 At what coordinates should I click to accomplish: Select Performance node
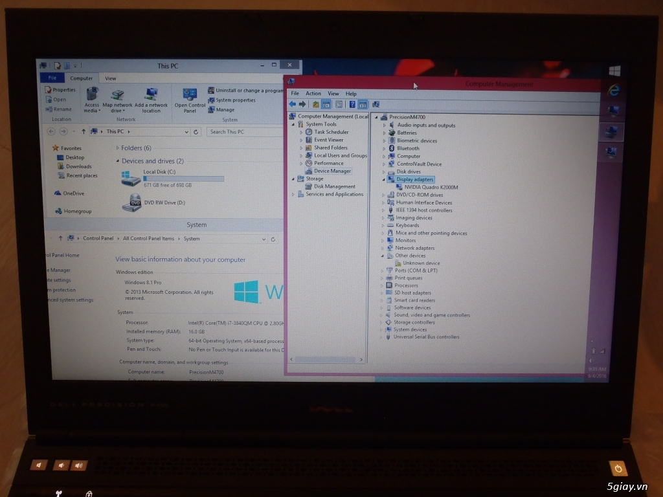[328, 163]
